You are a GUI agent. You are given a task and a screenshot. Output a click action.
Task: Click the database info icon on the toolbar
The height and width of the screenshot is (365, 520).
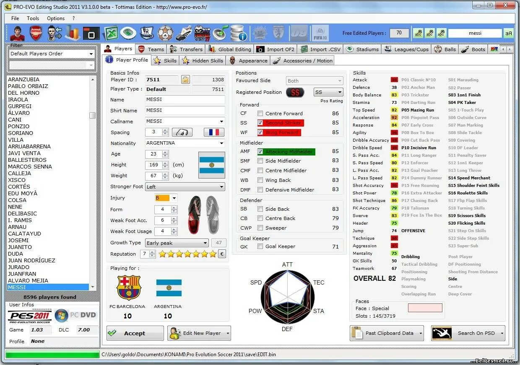tap(236, 33)
